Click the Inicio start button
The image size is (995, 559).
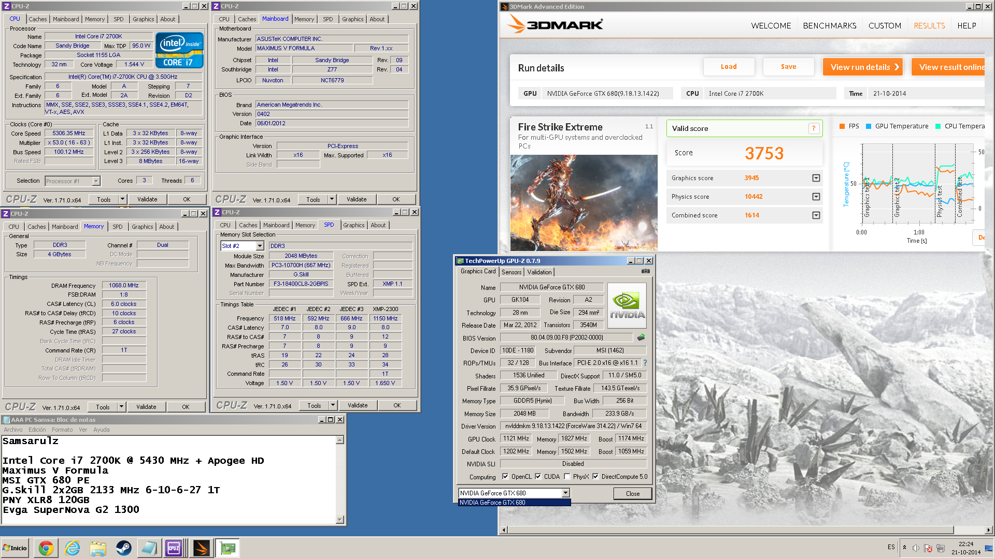pyautogui.click(x=15, y=548)
